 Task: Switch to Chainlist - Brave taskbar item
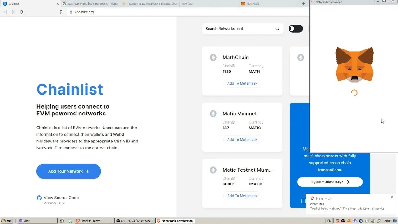pos(95,221)
